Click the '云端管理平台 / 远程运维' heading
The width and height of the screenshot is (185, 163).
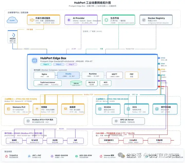18,12
